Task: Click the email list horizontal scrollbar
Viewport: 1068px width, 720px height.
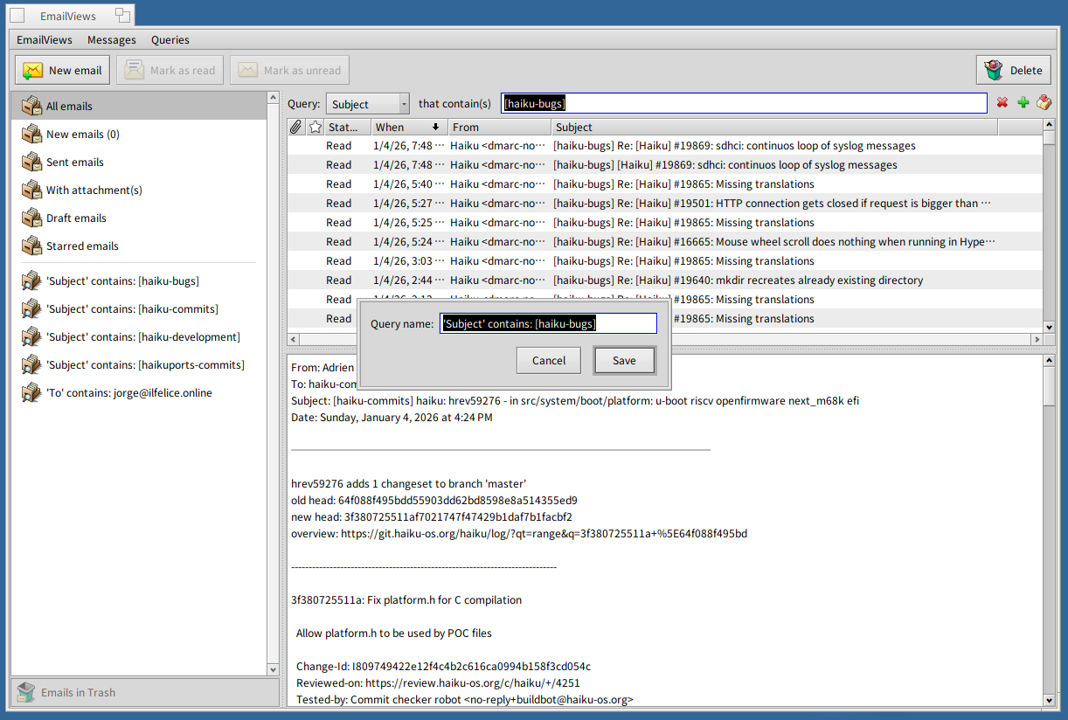Action: (x=664, y=339)
